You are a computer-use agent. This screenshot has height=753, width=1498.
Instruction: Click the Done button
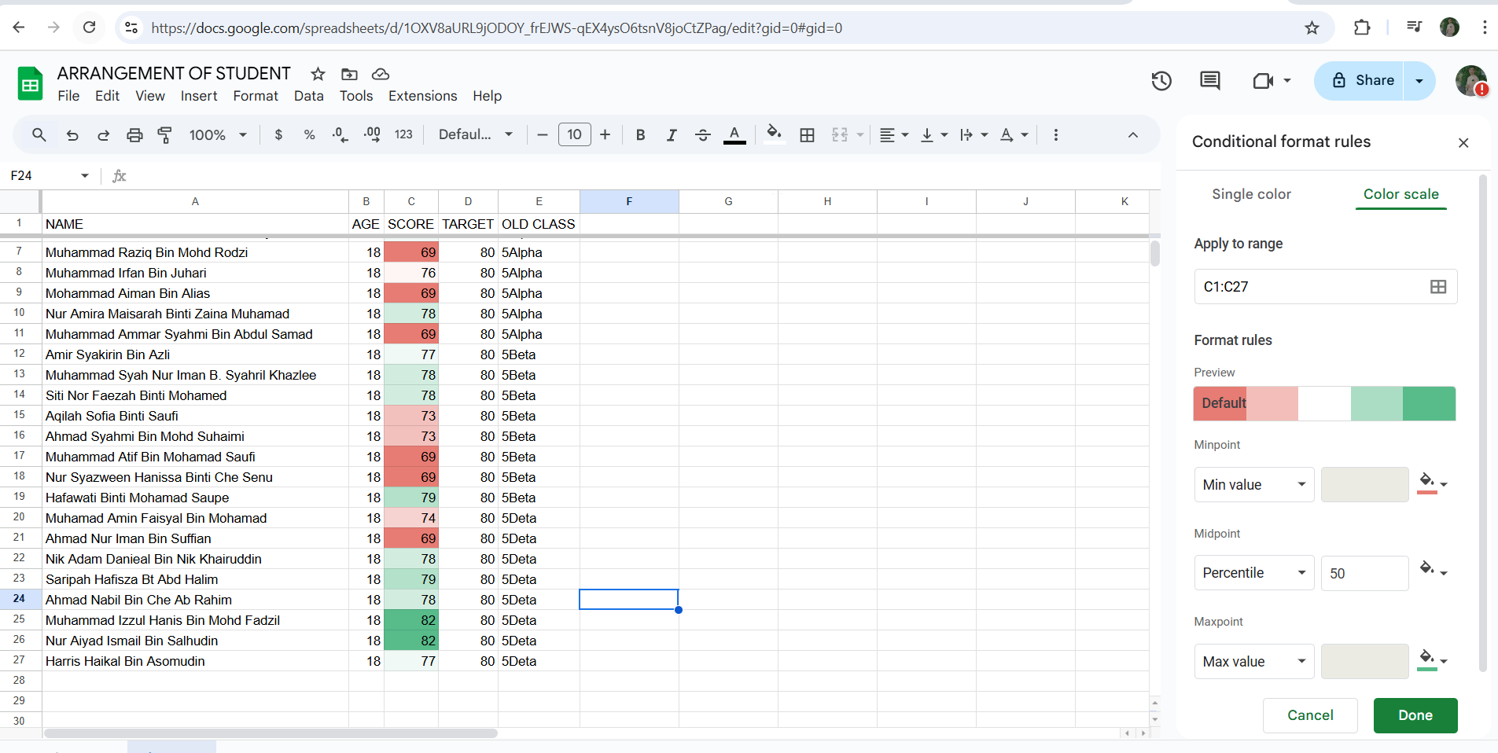pos(1415,715)
